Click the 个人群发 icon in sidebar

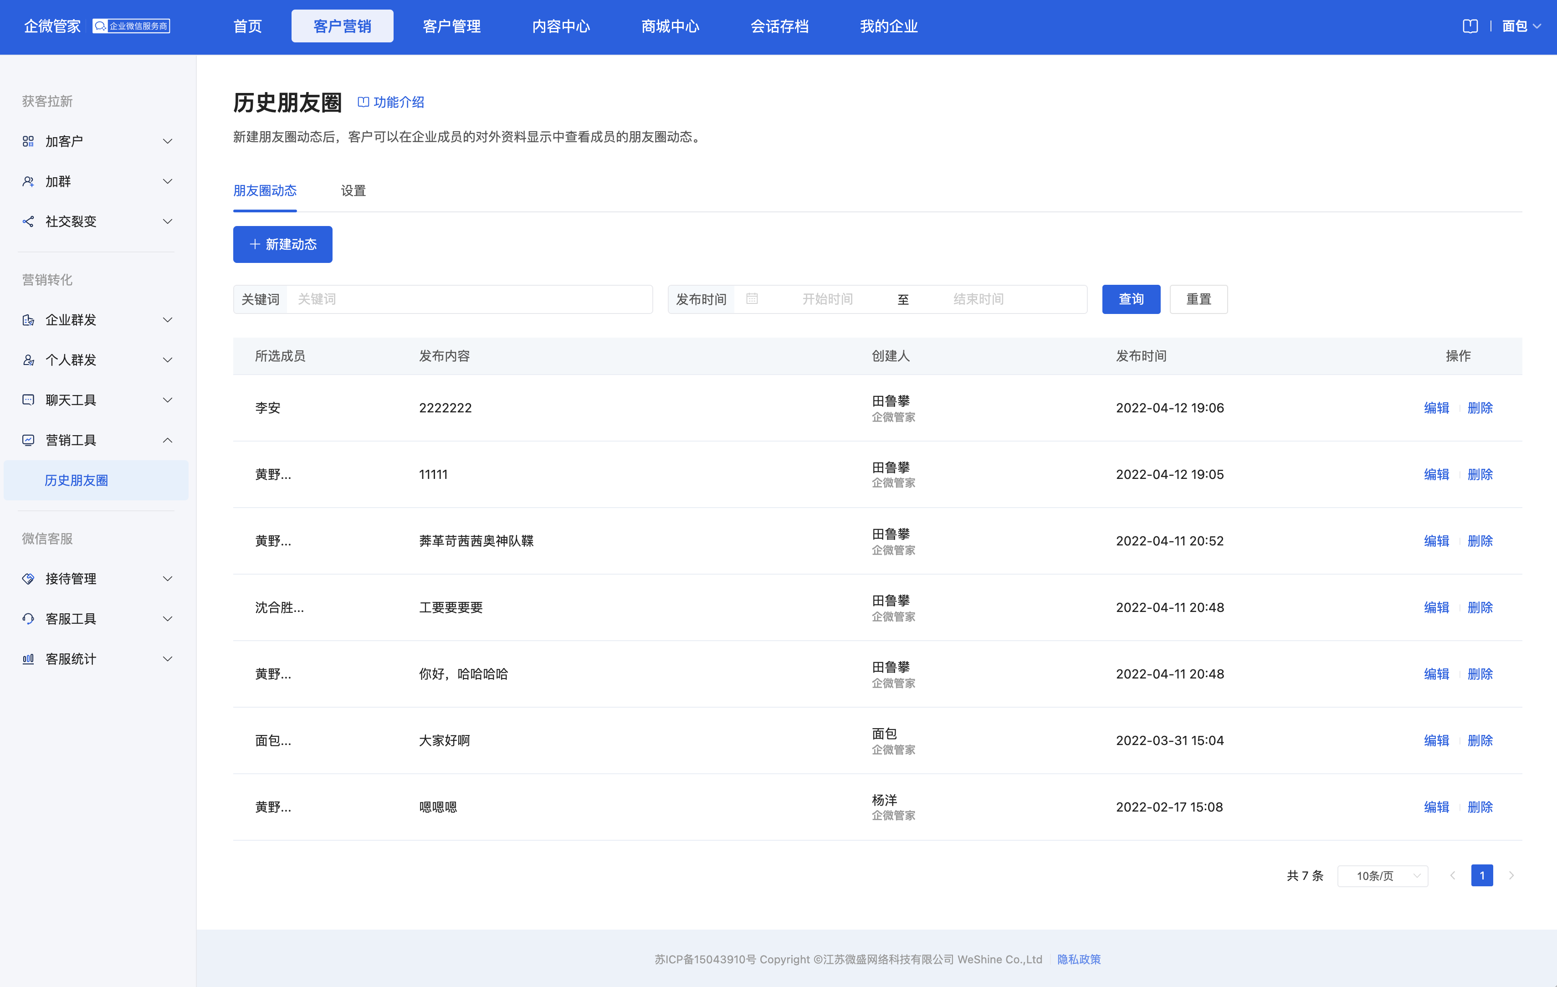point(28,360)
